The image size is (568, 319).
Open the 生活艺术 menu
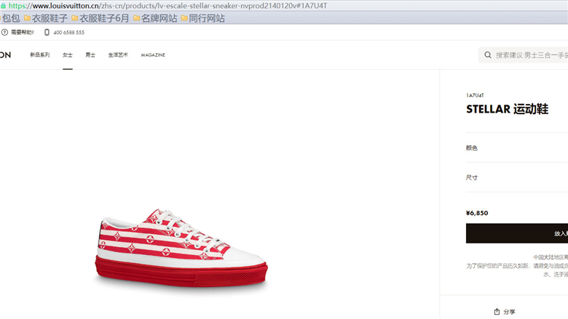coord(118,55)
